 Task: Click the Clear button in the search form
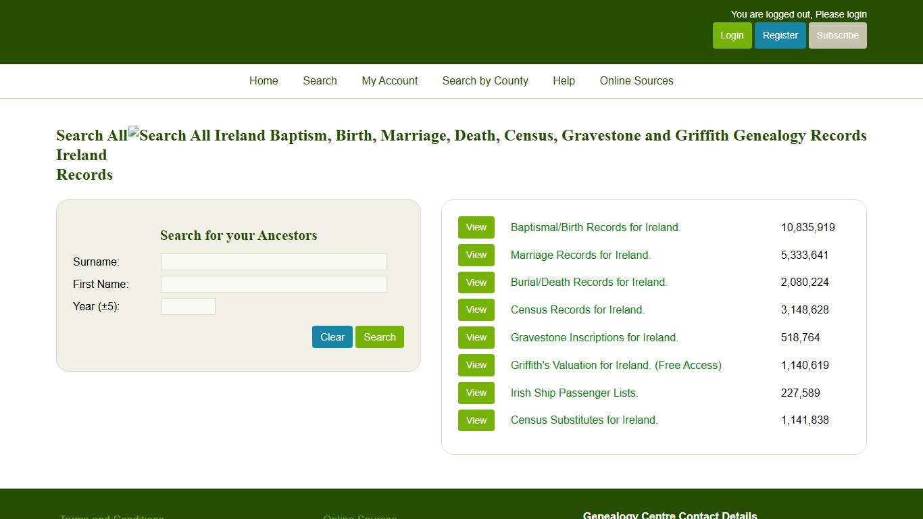click(332, 337)
